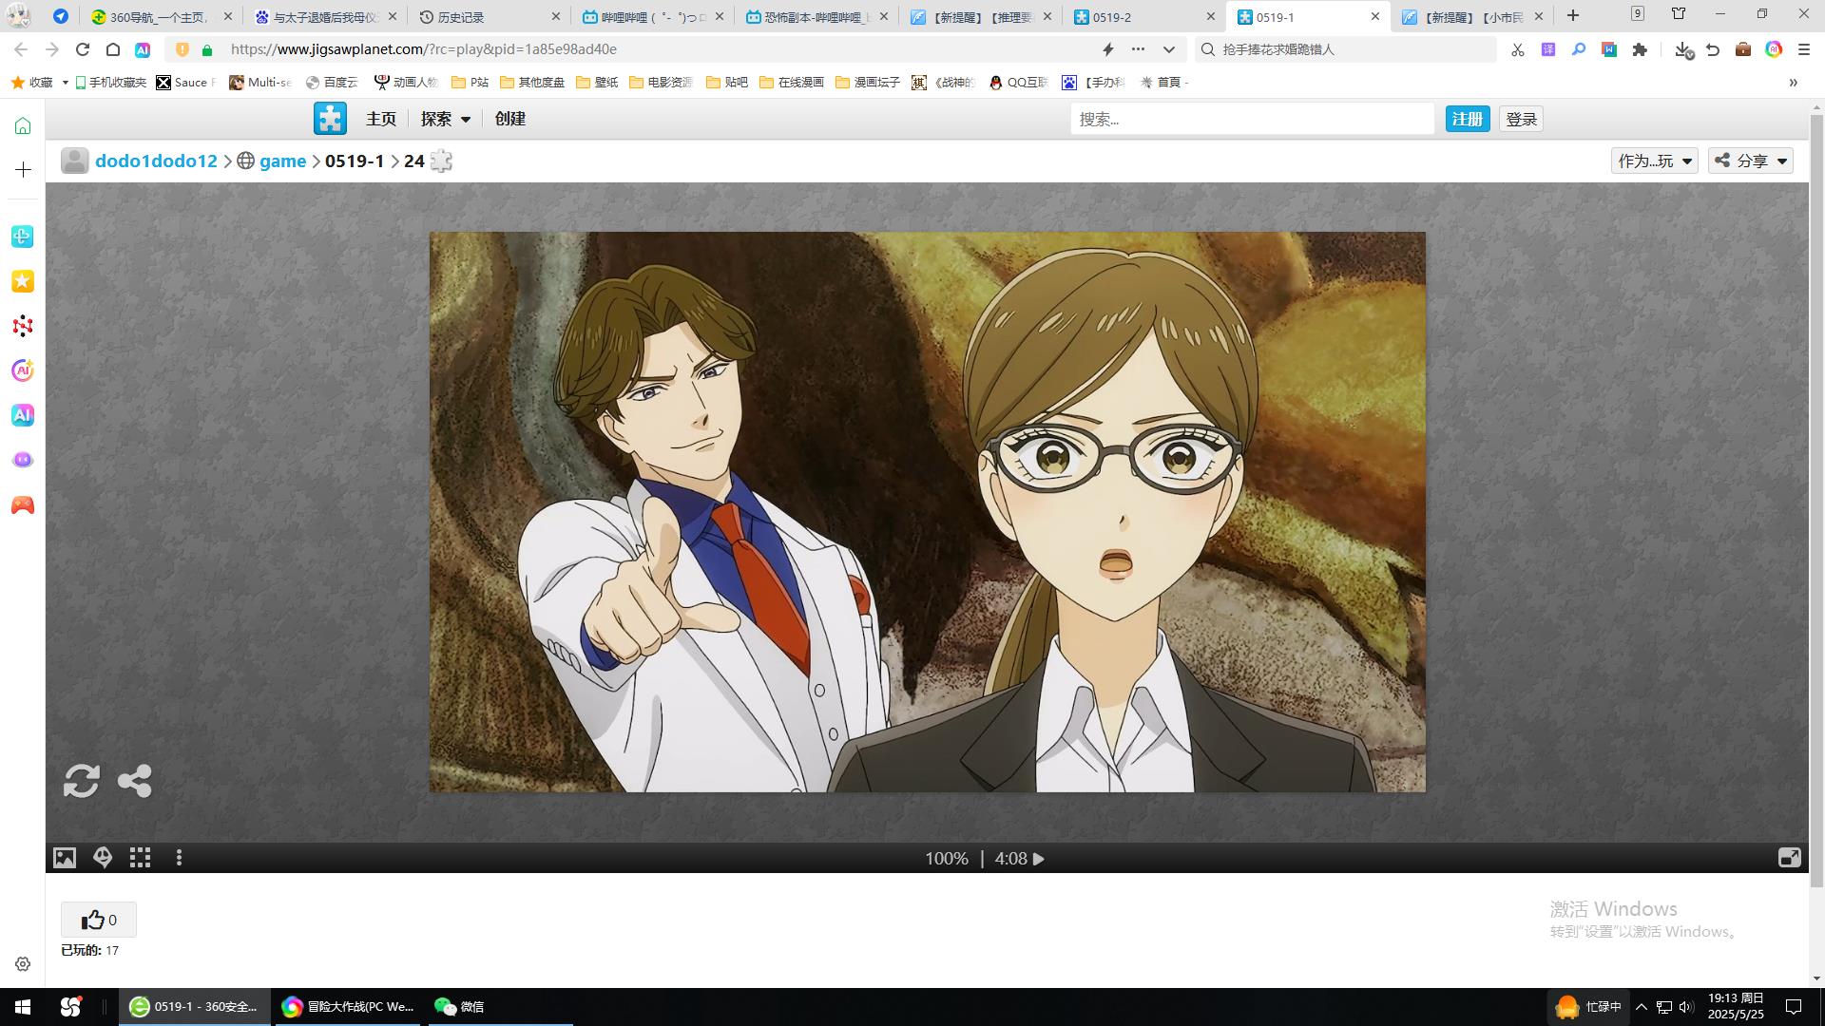This screenshot has height=1026, width=1825.
Task: Close the 0519-1 tab
Action: [1374, 16]
